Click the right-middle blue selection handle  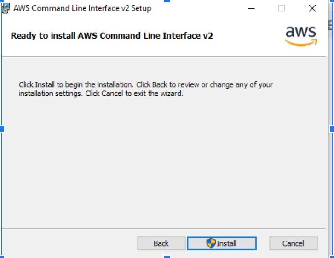pos(332,129)
